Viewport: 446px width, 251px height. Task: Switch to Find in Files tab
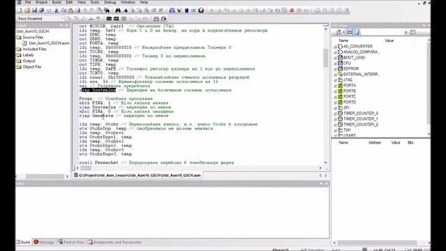click(x=71, y=242)
